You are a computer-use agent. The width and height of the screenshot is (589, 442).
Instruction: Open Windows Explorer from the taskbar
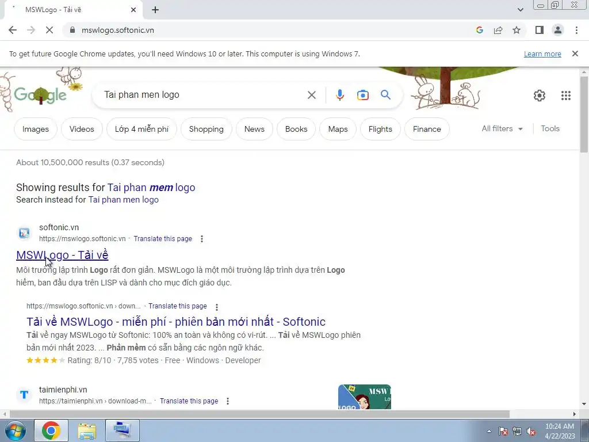(87, 430)
